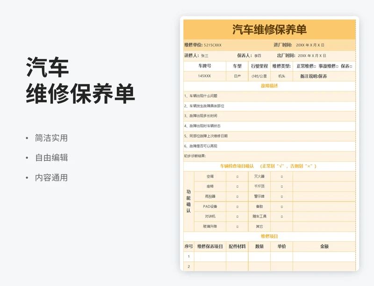Click the 单价 column header
The width and height of the screenshot is (374, 286).
[282, 246]
